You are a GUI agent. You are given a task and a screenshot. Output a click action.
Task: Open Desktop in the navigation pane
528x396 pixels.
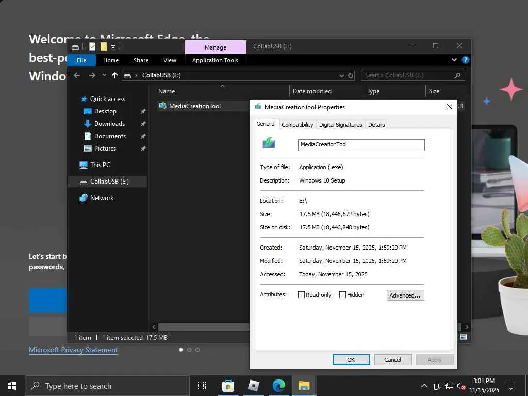pyautogui.click(x=105, y=111)
